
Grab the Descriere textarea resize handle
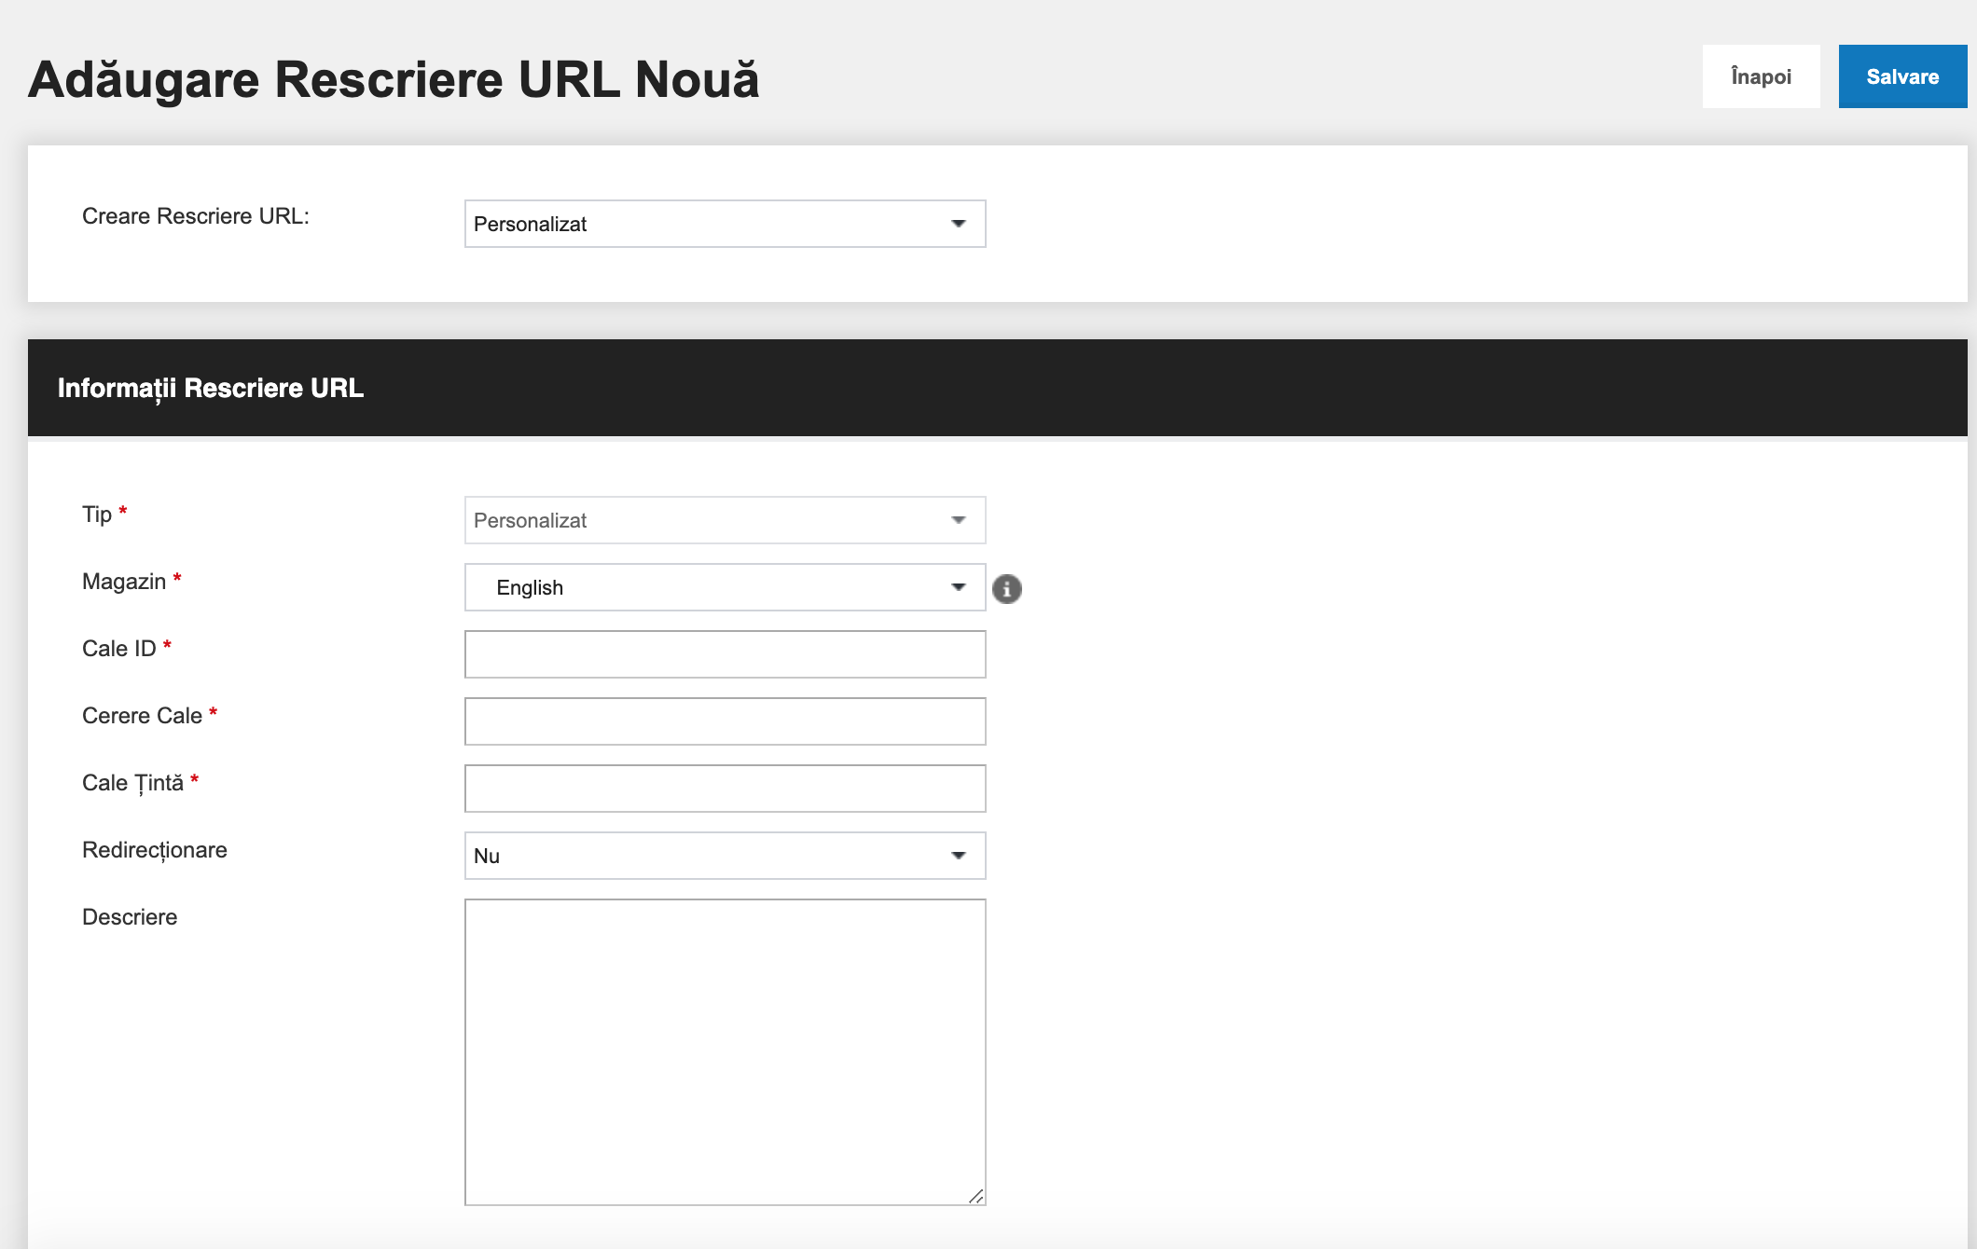point(975,1196)
